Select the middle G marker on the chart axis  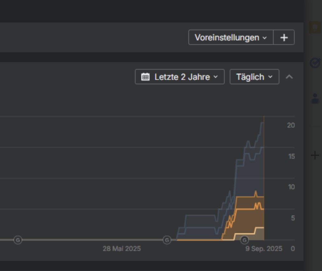(167, 240)
